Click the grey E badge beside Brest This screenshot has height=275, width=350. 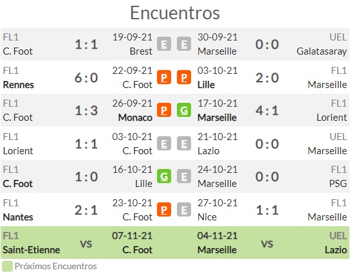pos(164,44)
